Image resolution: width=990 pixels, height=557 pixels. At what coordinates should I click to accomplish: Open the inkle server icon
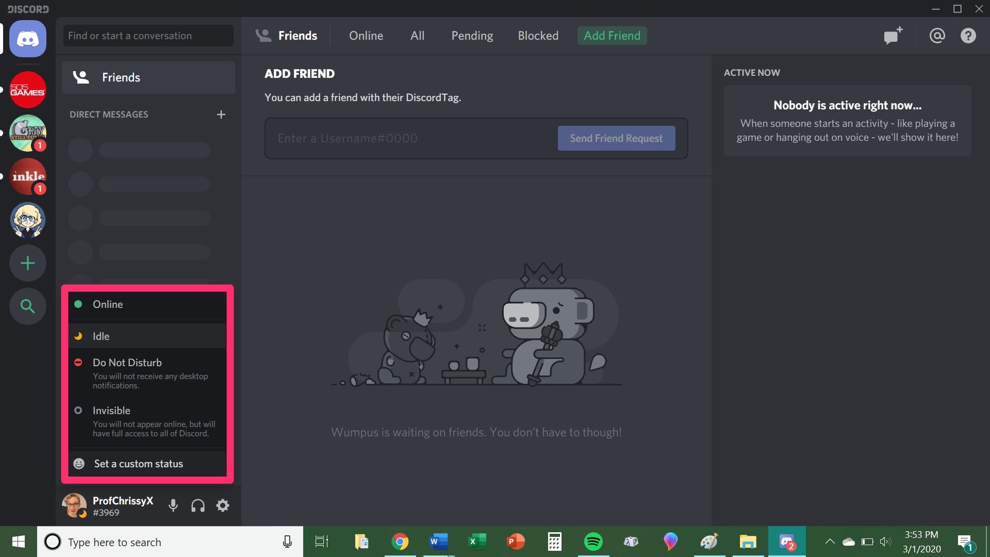tap(28, 176)
